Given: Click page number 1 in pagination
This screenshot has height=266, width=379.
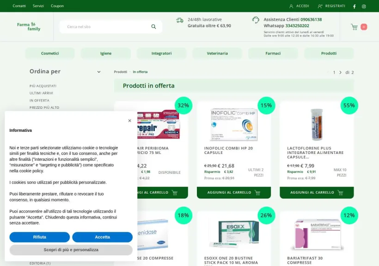Looking at the screenshot, I should 334,72.
